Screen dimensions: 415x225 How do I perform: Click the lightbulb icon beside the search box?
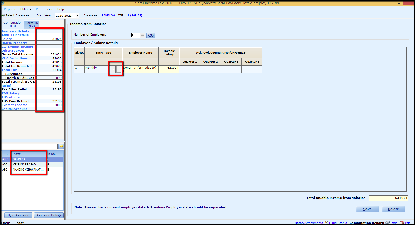[61, 146]
